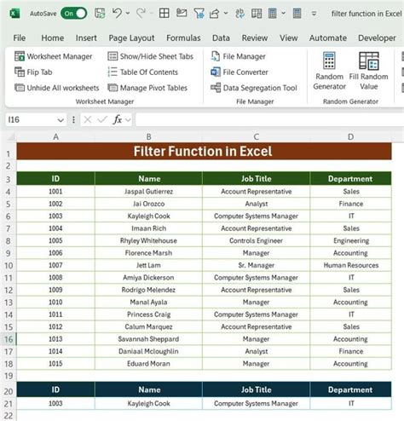Click the formula bar Cancel X icon

pos(88,120)
